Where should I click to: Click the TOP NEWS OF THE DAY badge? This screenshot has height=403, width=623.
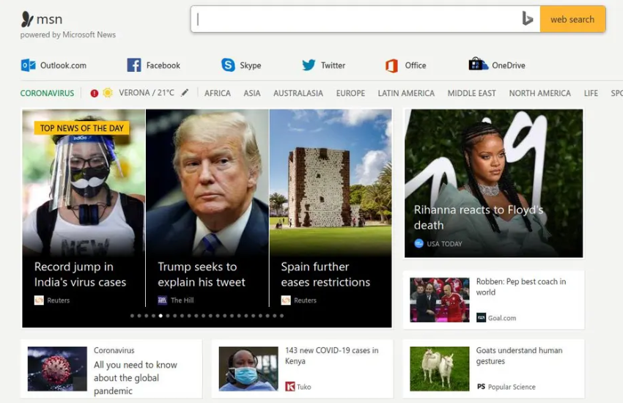click(82, 128)
